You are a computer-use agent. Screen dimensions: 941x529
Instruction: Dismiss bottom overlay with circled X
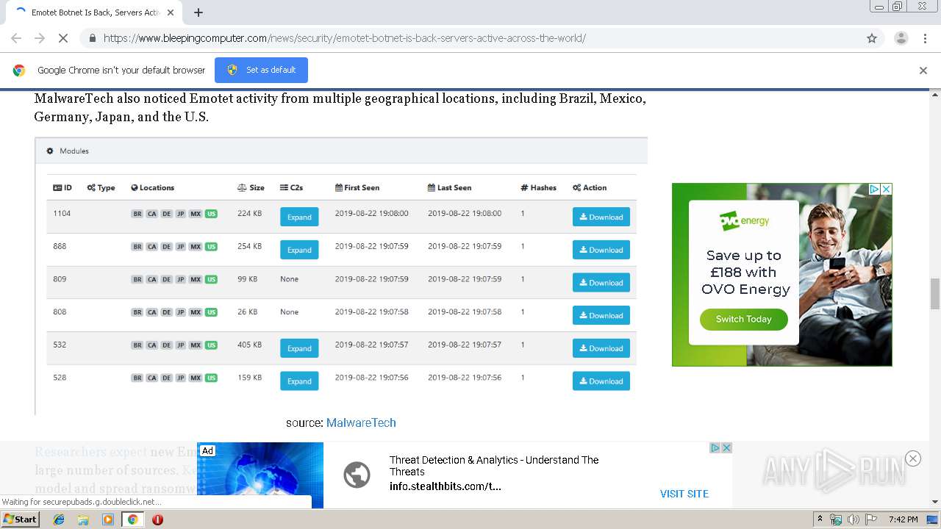(913, 458)
